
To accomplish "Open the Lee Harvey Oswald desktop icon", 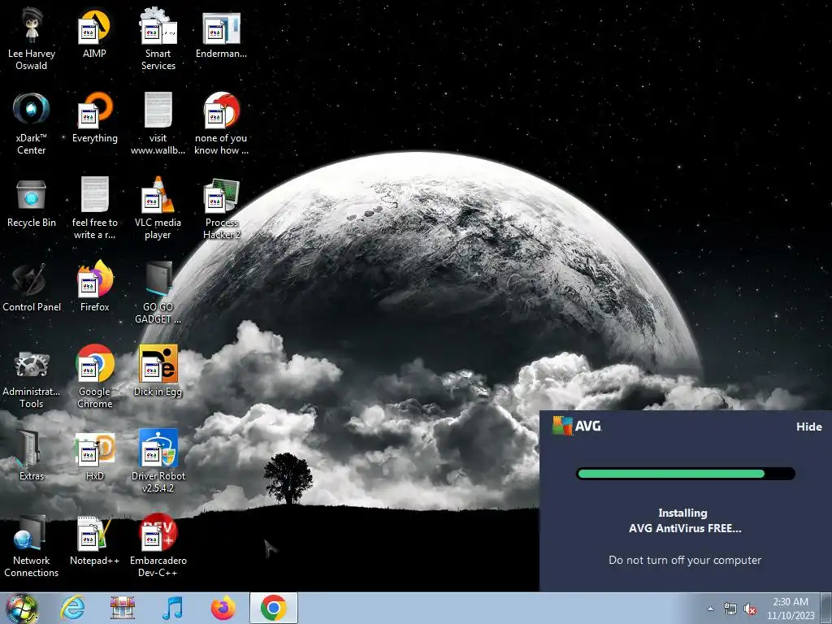I will pyautogui.click(x=32, y=39).
